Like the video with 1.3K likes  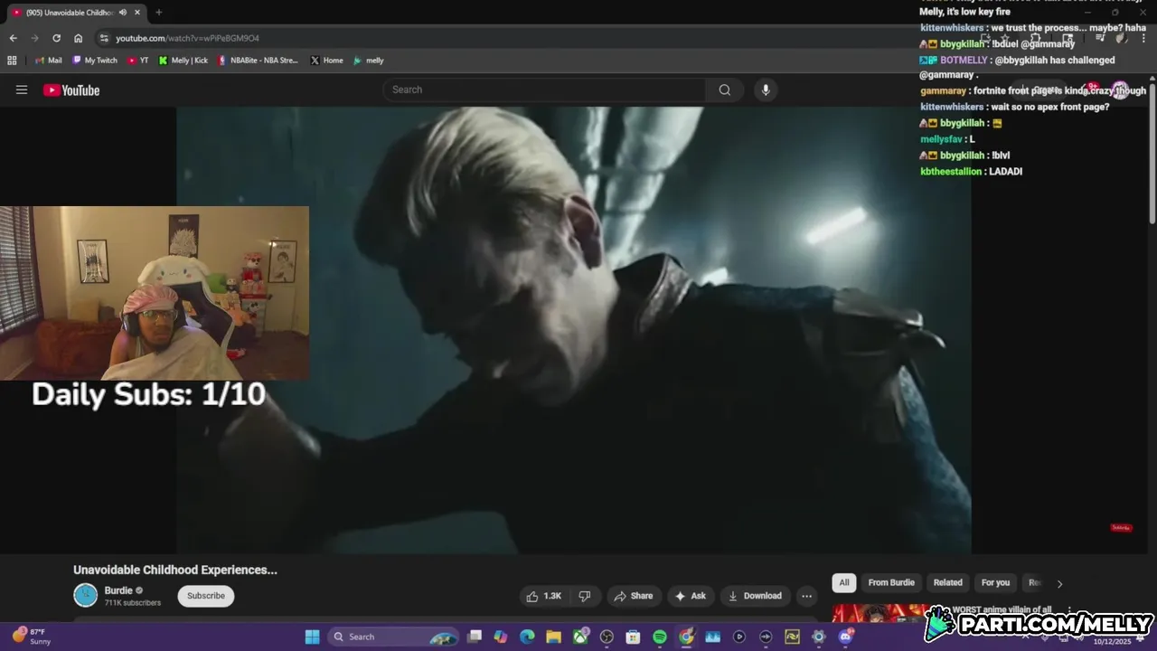click(544, 596)
